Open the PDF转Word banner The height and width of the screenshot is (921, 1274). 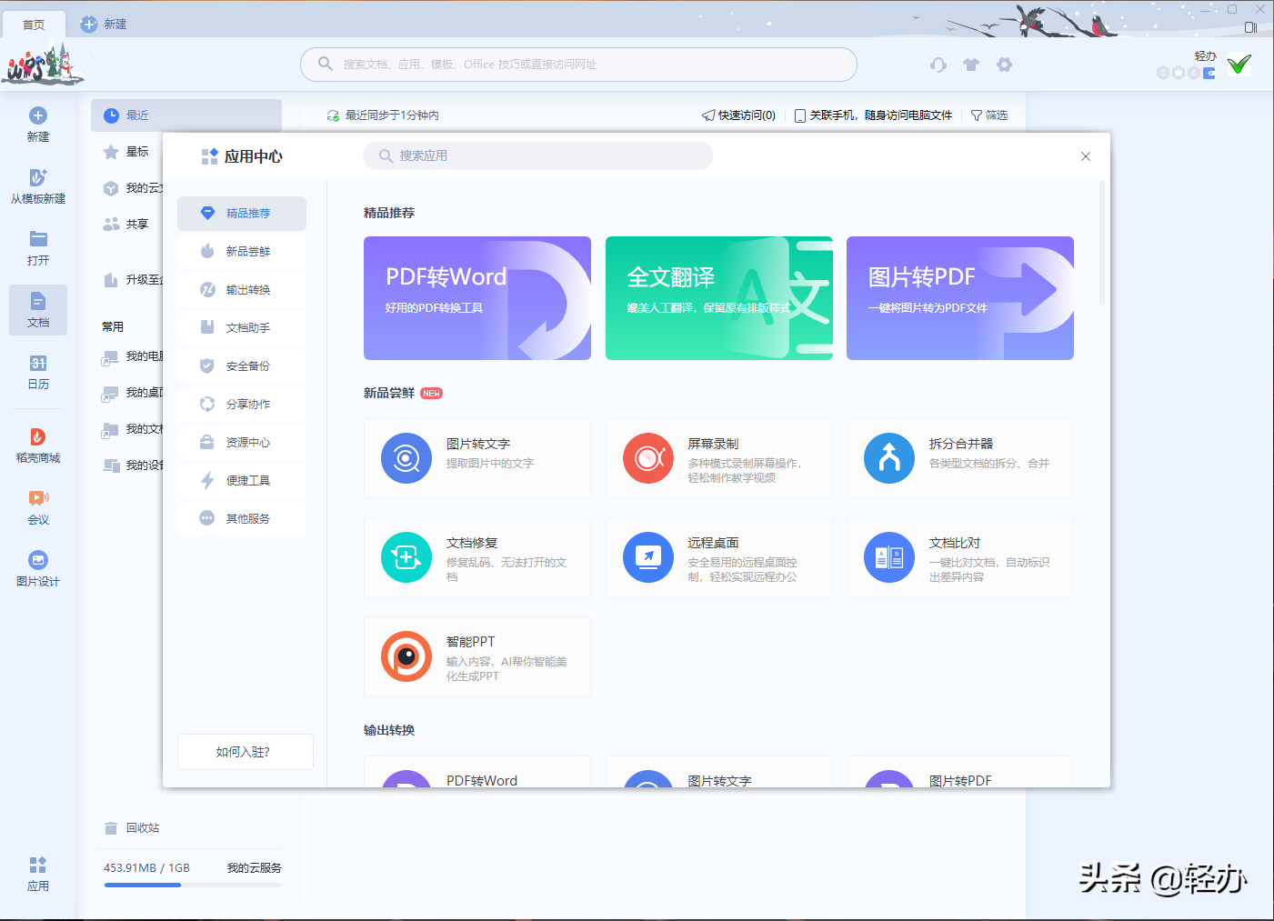[x=477, y=298]
